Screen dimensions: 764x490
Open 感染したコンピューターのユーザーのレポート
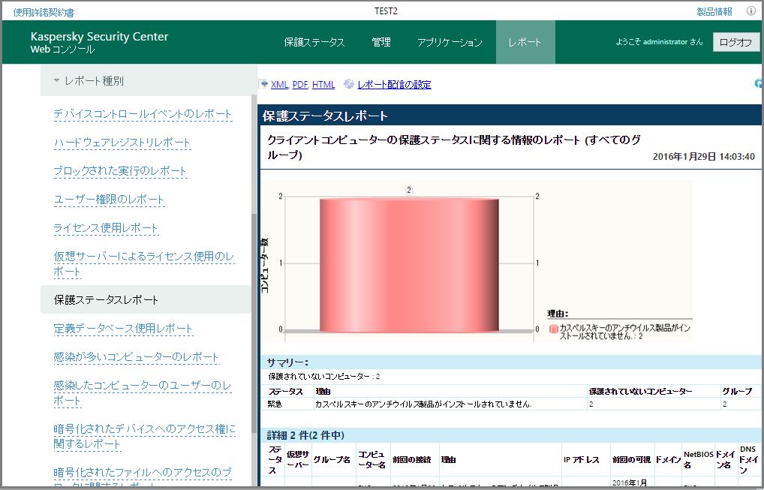[143, 392]
